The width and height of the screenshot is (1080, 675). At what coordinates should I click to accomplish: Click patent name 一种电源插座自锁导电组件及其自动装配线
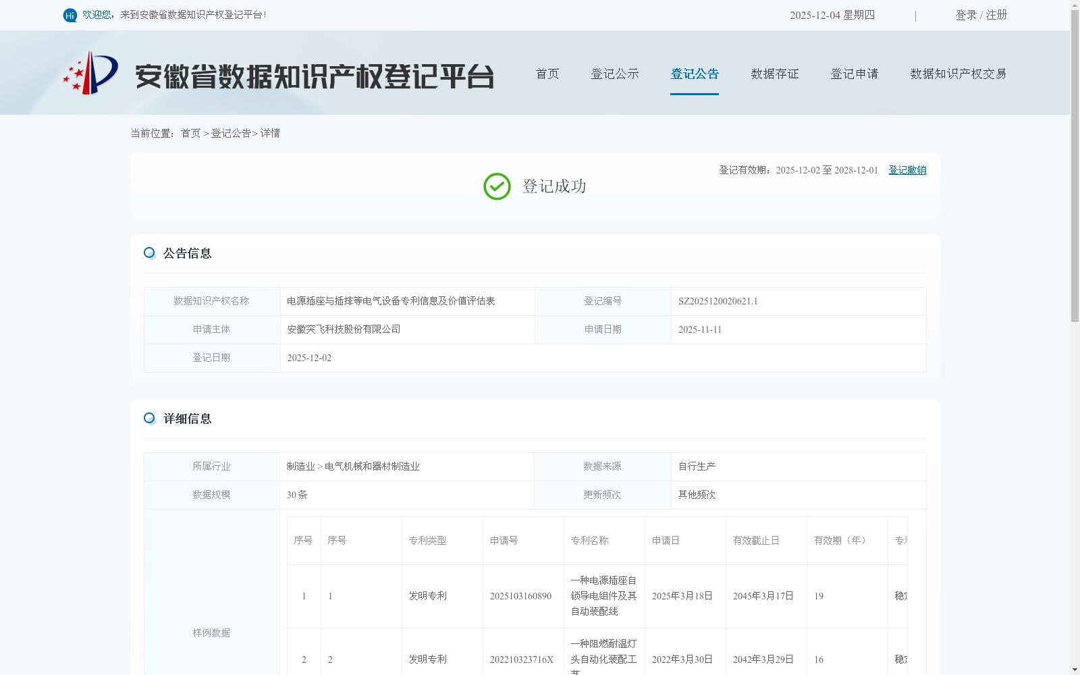coord(604,596)
